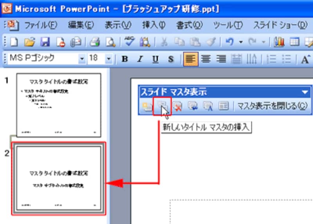The image size is (313, 224).
Task: Select slide master thumbnail 1
Action: [x=59, y=105]
